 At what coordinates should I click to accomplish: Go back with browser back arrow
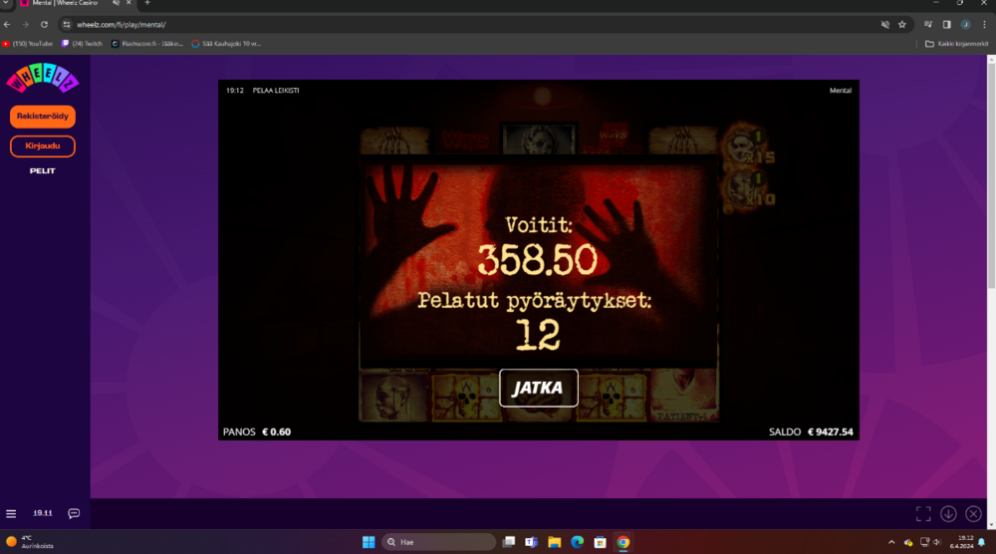(7, 25)
